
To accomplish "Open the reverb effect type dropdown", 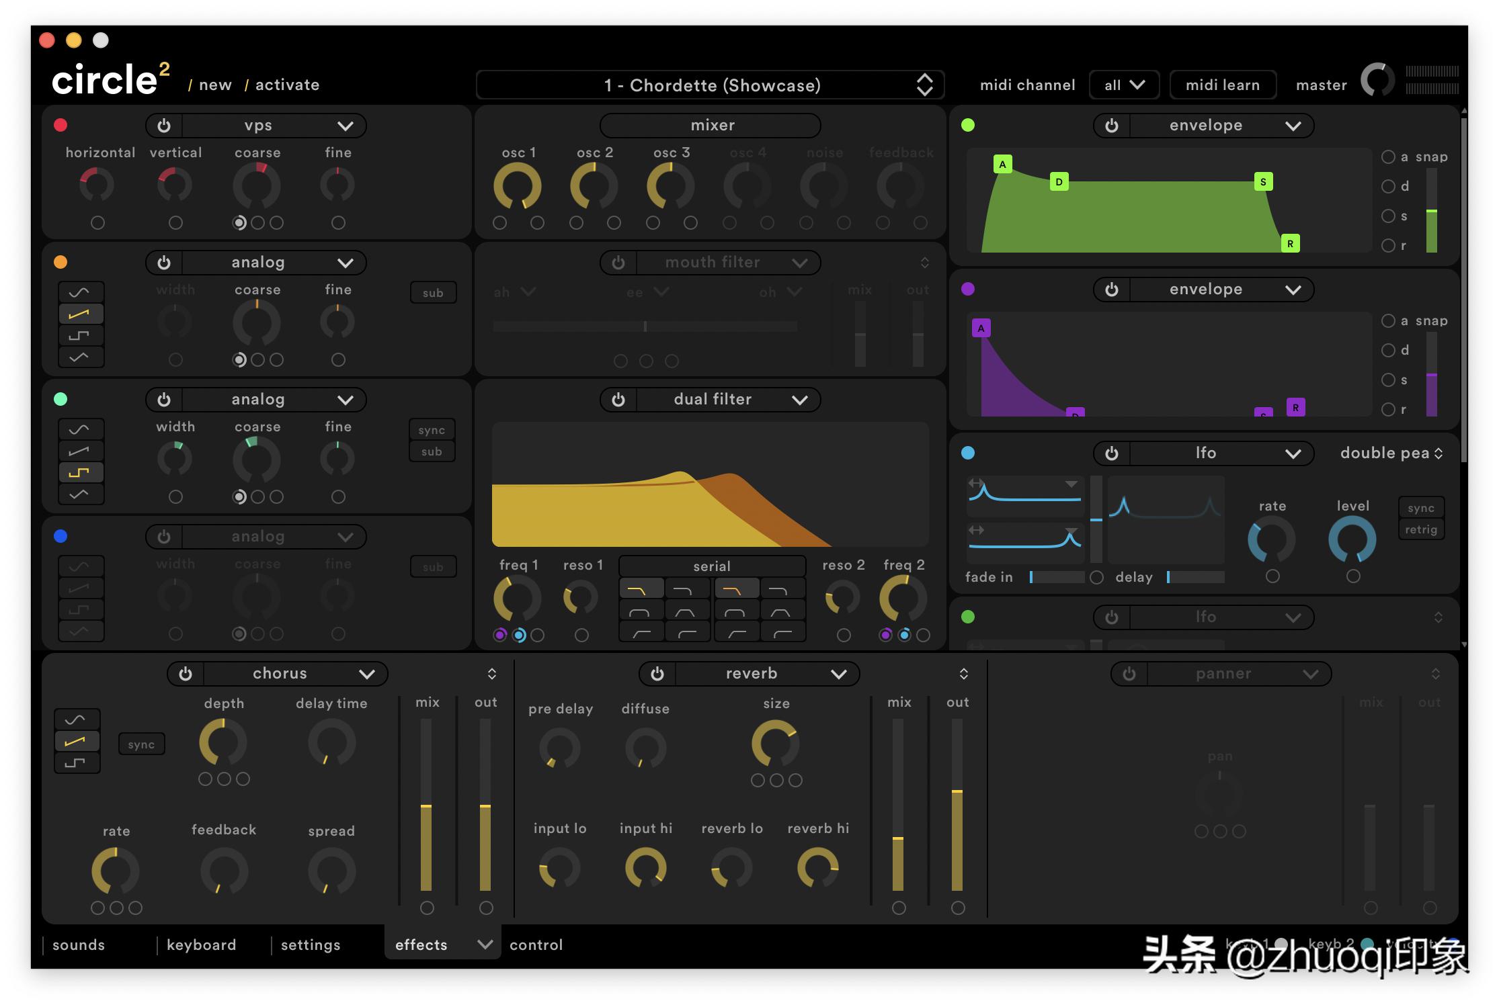I will click(x=838, y=674).
